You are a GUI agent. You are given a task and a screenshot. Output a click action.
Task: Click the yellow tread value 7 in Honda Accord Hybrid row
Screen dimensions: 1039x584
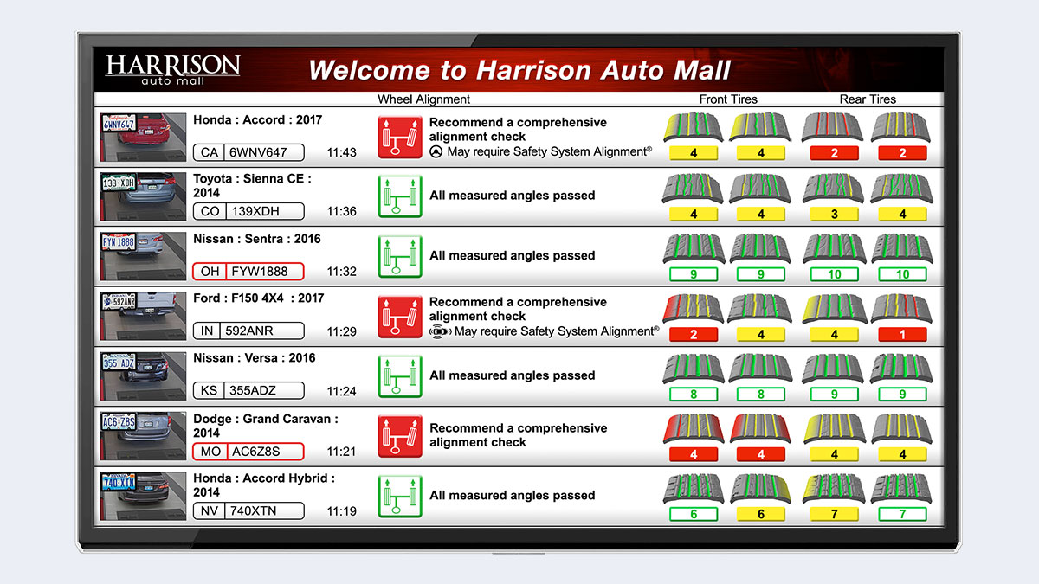tap(834, 514)
